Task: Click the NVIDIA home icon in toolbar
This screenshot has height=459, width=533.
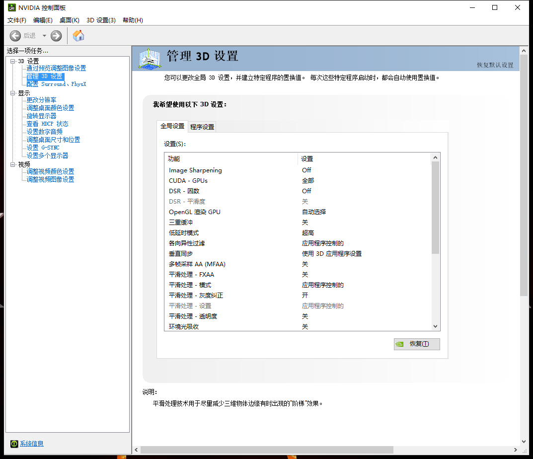Action: [x=78, y=35]
